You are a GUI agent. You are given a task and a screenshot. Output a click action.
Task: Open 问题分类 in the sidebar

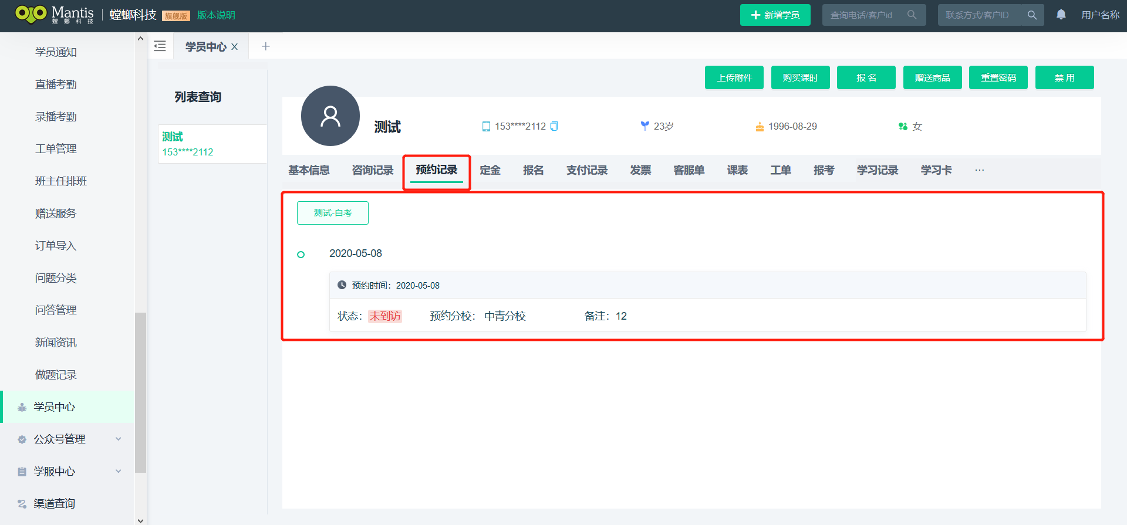(56, 278)
